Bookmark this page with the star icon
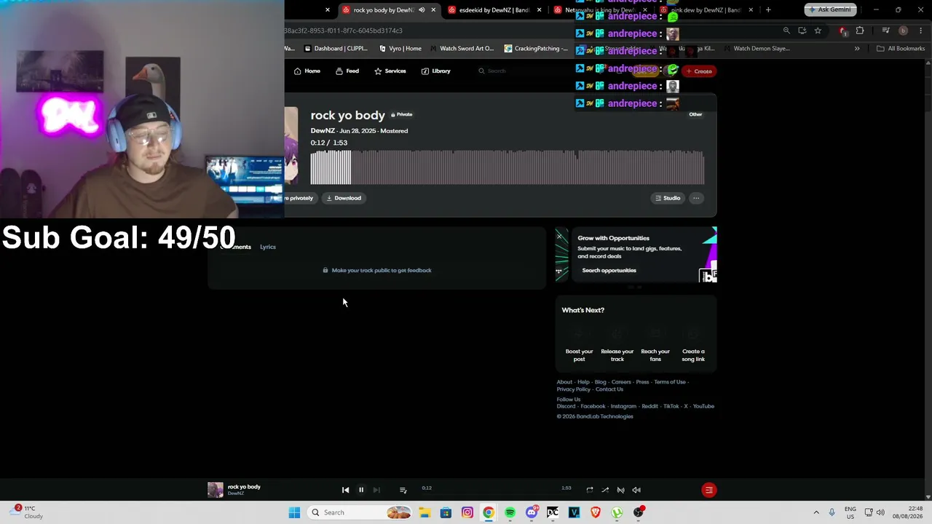 818,31
